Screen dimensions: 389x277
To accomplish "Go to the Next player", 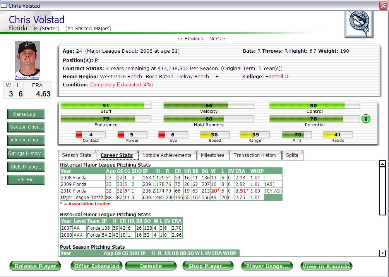I will [217, 38].
